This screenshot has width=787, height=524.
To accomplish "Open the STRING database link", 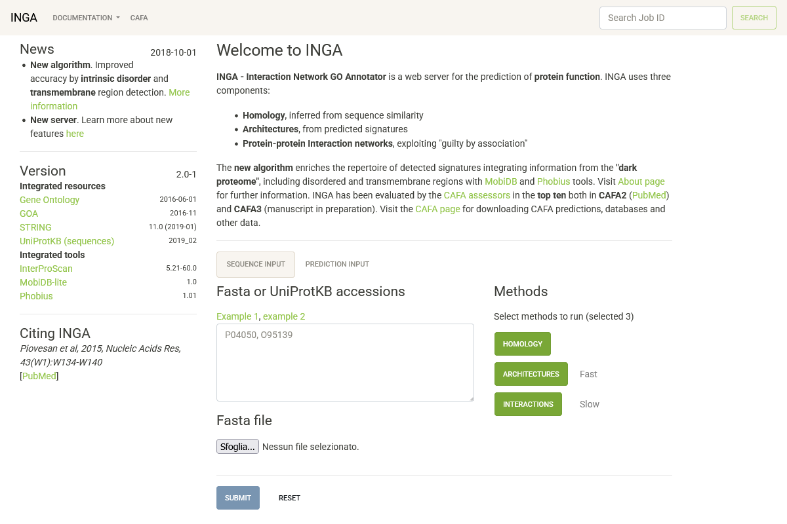I will [35, 227].
